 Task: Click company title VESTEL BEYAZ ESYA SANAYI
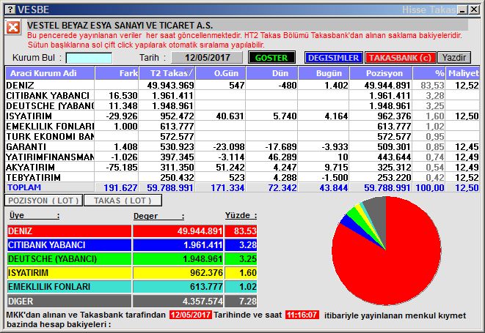[120, 26]
